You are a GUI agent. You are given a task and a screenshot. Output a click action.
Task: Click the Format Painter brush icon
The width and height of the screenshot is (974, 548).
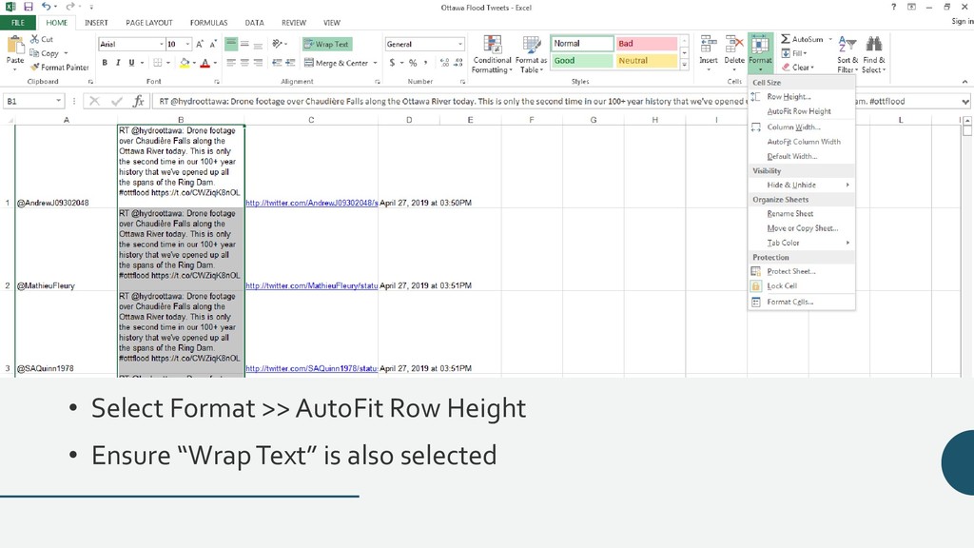(x=35, y=68)
